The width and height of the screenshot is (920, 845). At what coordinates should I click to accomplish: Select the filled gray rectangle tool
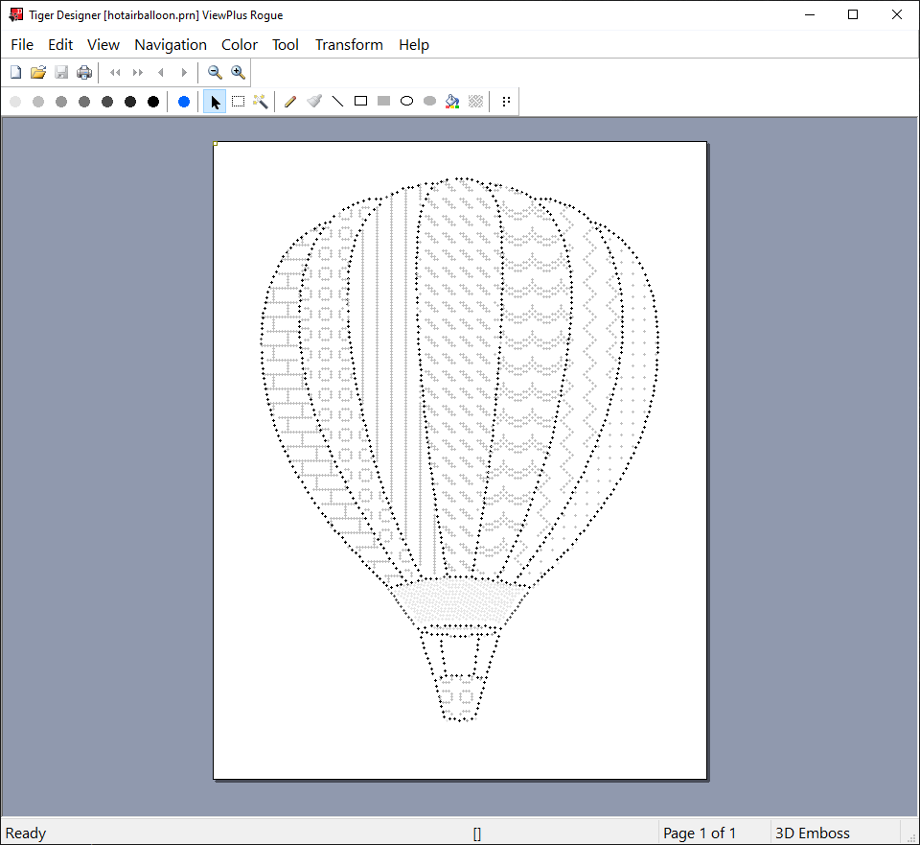[x=383, y=102]
